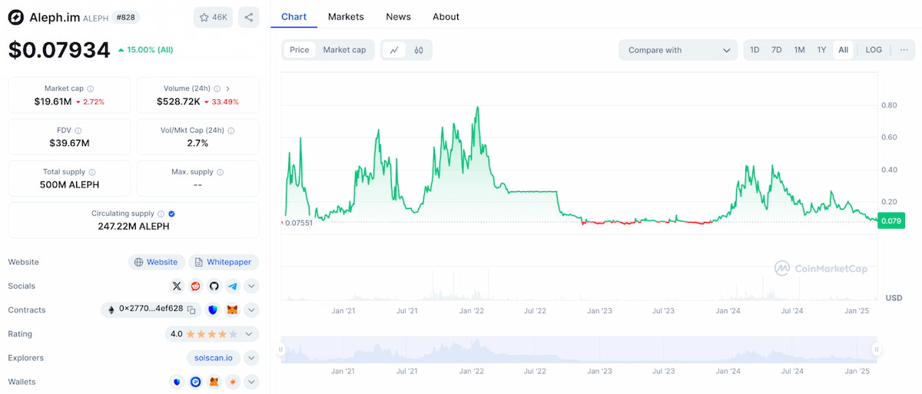Set chart range to 1Y
The width and height of the screenshot is (922, 394).
coord(821,50)
